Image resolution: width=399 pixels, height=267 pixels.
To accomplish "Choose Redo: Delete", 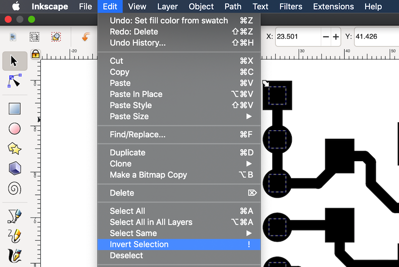I will pos(179,32).
